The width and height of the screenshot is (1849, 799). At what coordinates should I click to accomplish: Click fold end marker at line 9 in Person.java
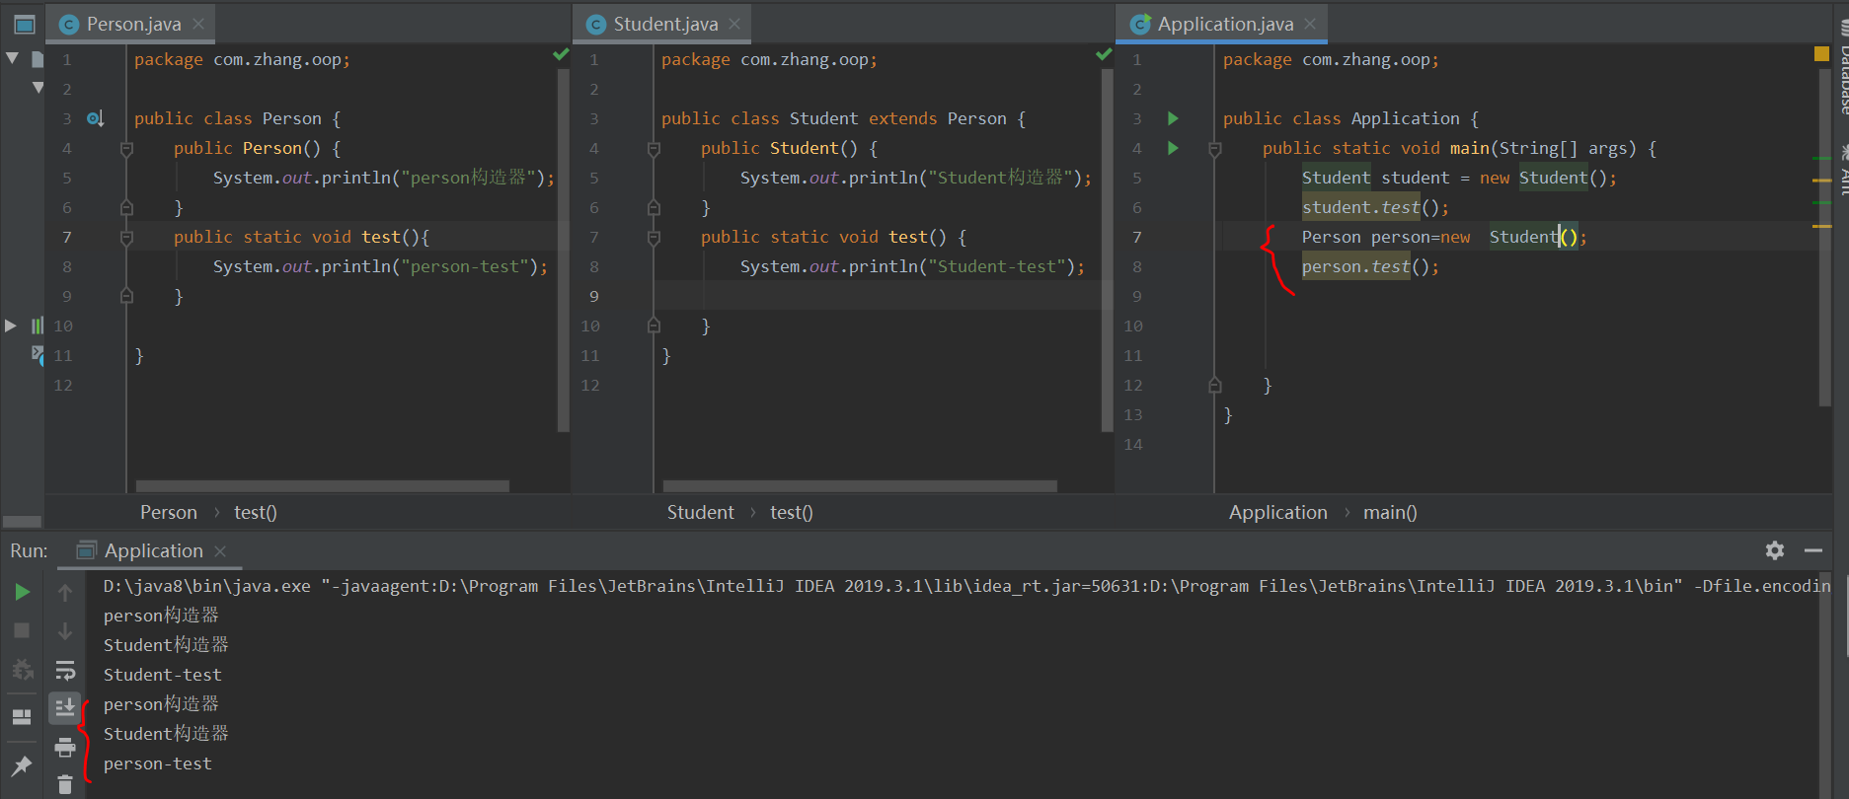126,296
